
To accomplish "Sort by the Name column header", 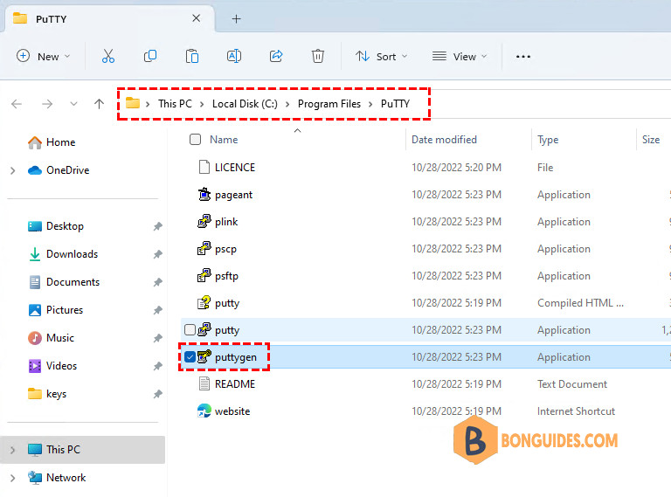I will click(224, 140).
